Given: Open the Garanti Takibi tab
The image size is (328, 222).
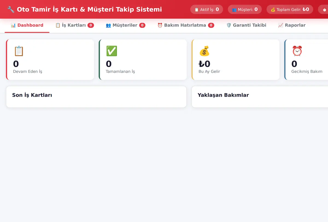Looking at the screenshot, I should (x=246, y=25).
